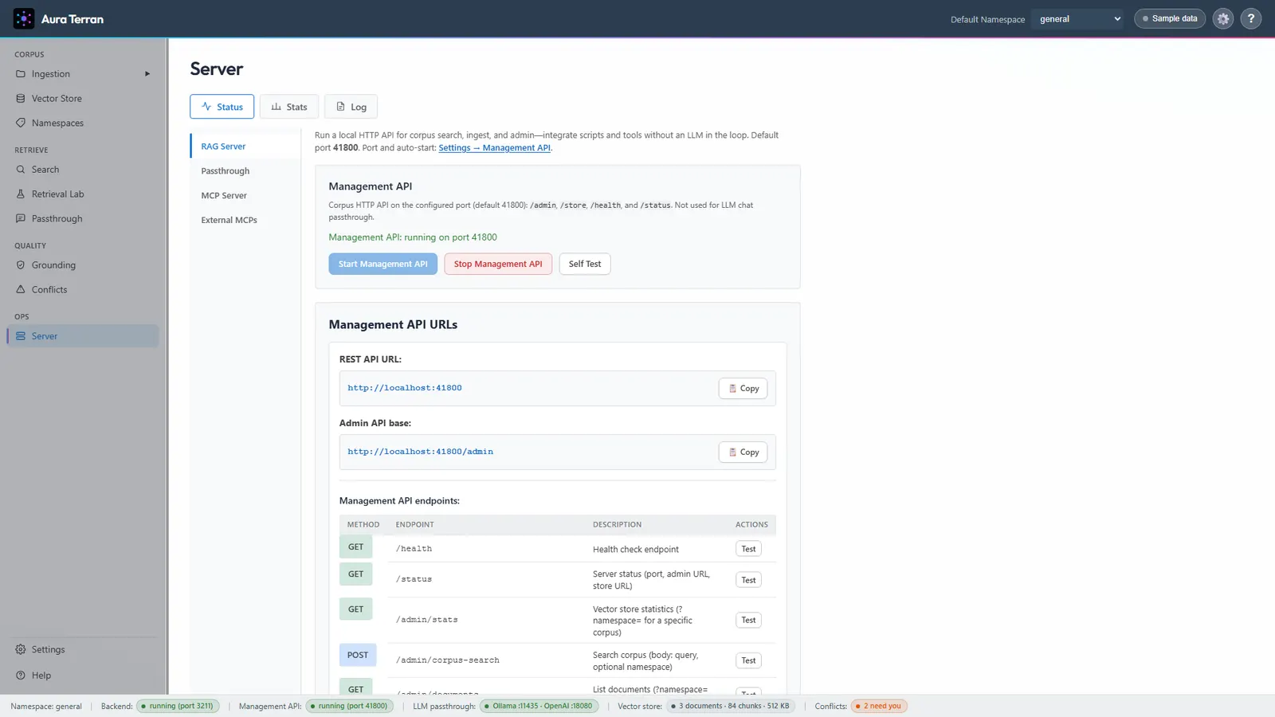This screenshot has height=717, width=1275.
Task: Test the /health endpoint
Action: coord(748,549)
